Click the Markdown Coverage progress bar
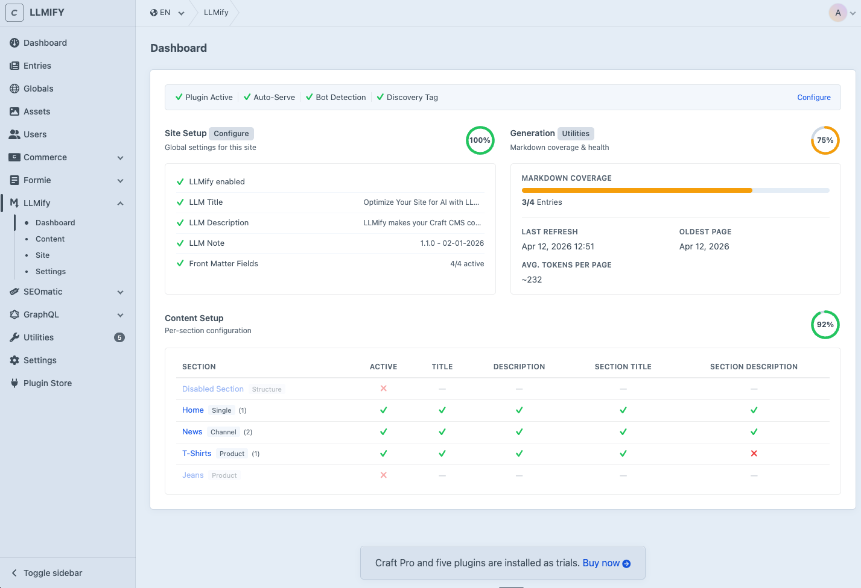 click(x=676, y=190)
